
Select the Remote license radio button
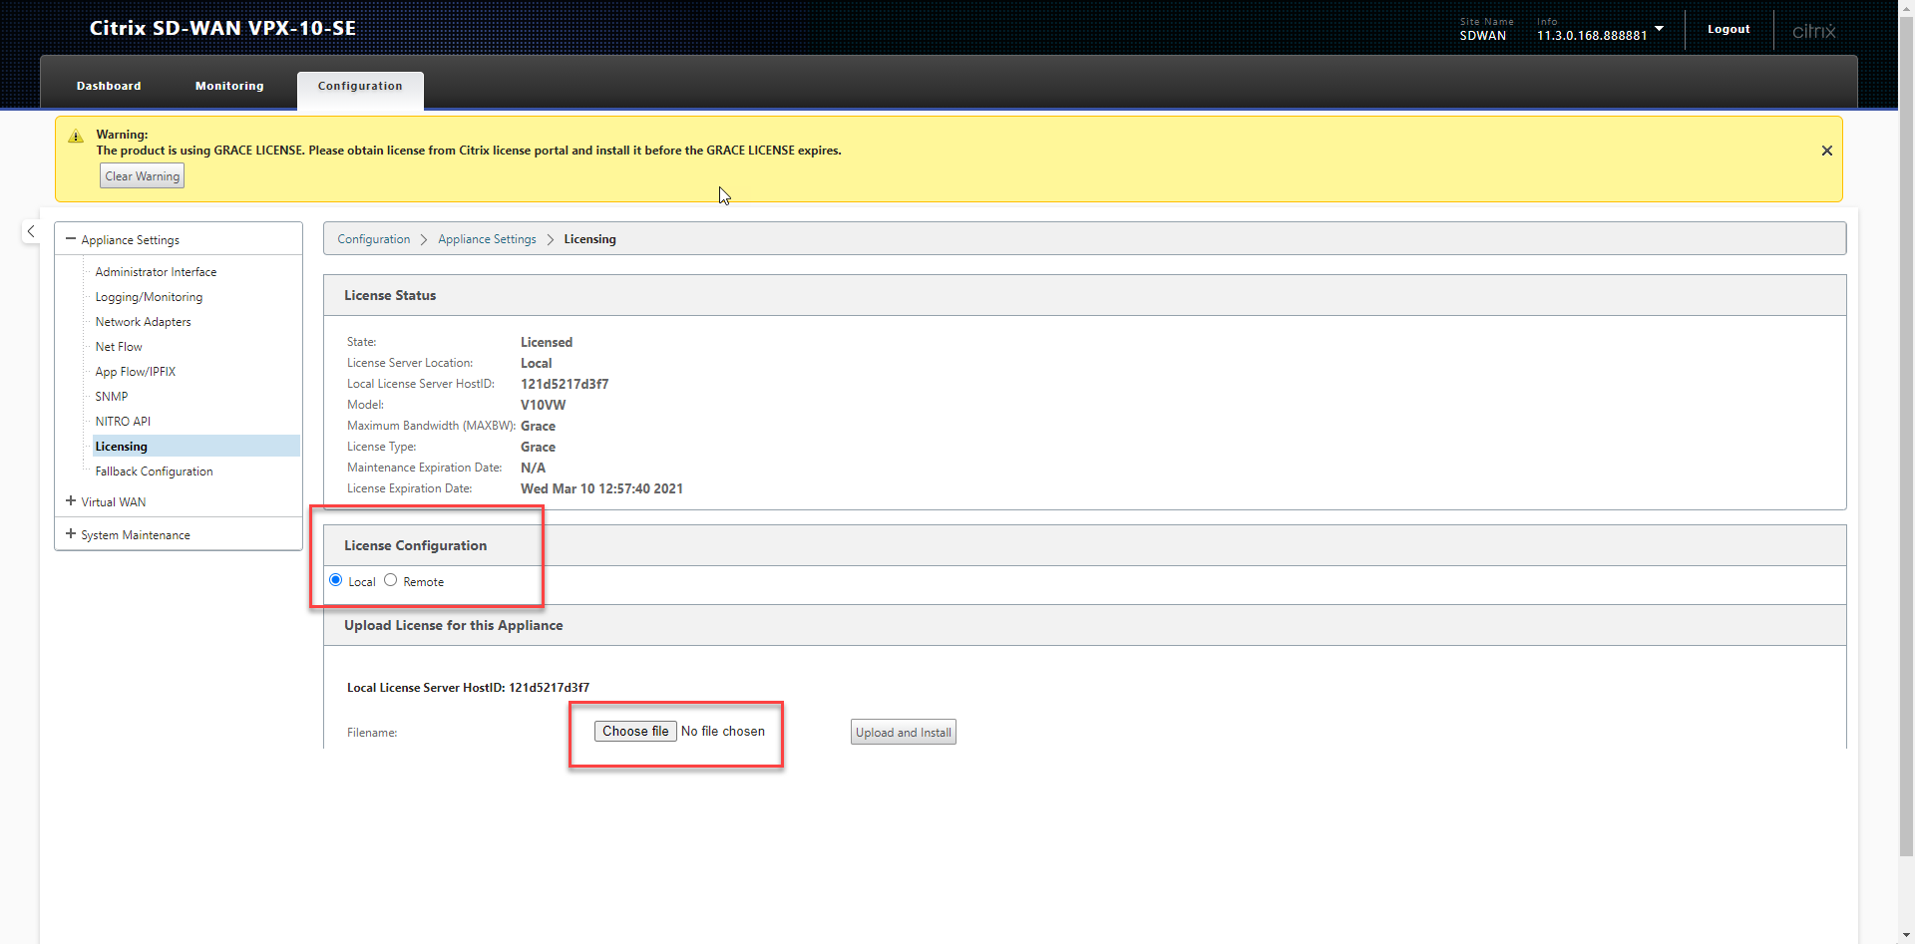(391, 580)
